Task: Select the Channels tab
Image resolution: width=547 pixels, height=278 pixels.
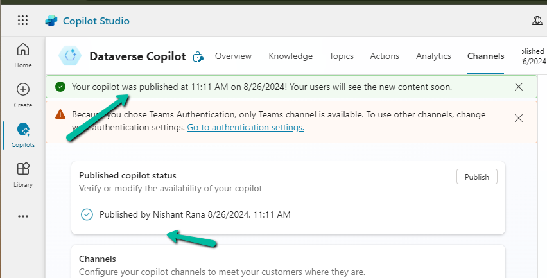Action: click(x=485, y=56)
